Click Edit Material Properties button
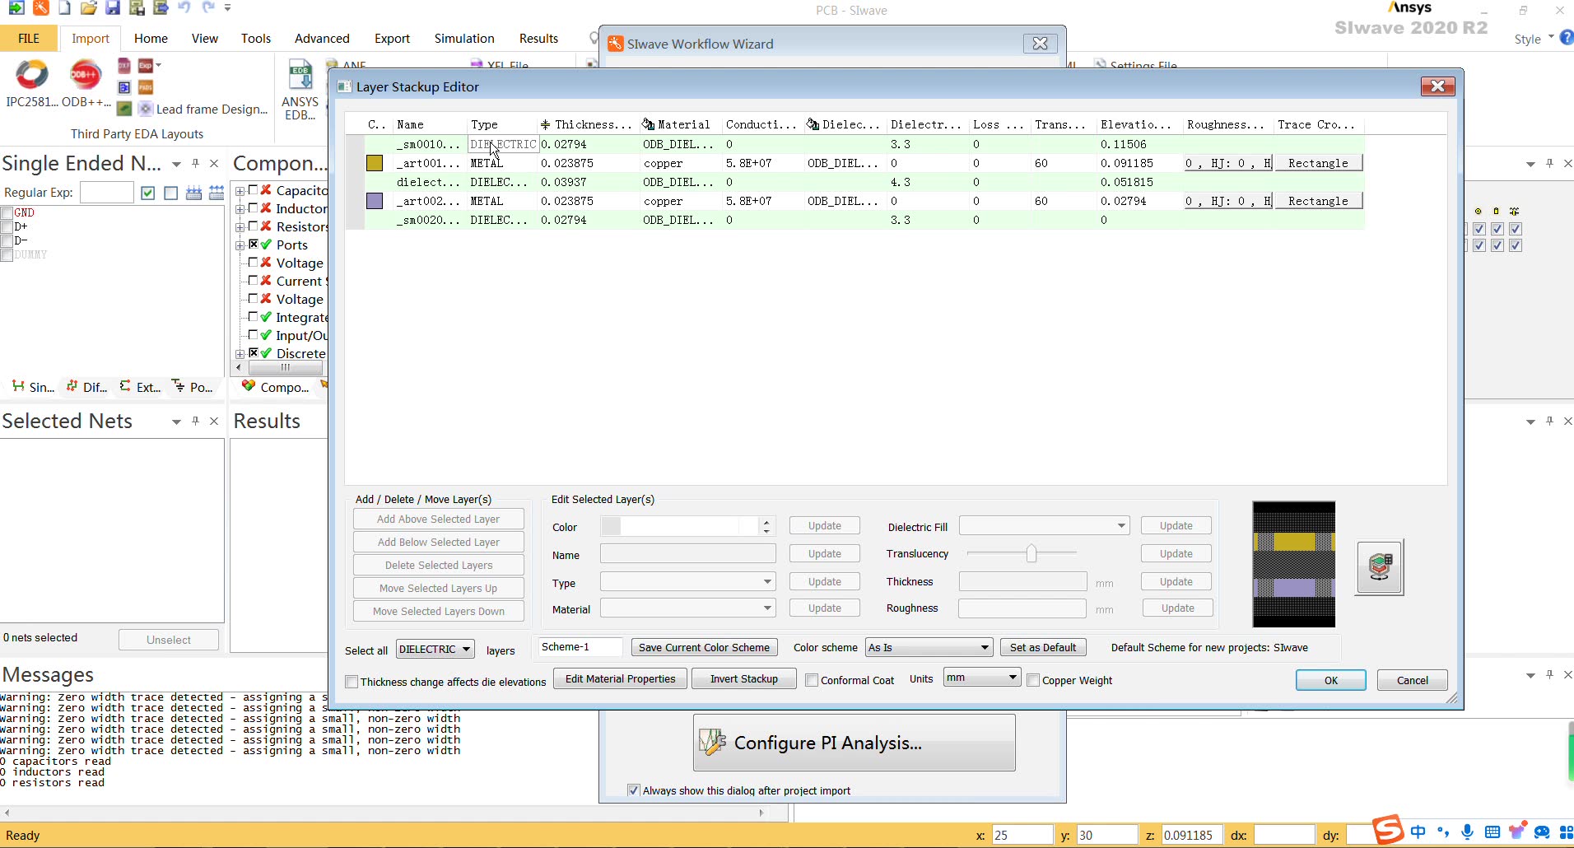This screenshot has width=1574, height=848. [620, 679]
